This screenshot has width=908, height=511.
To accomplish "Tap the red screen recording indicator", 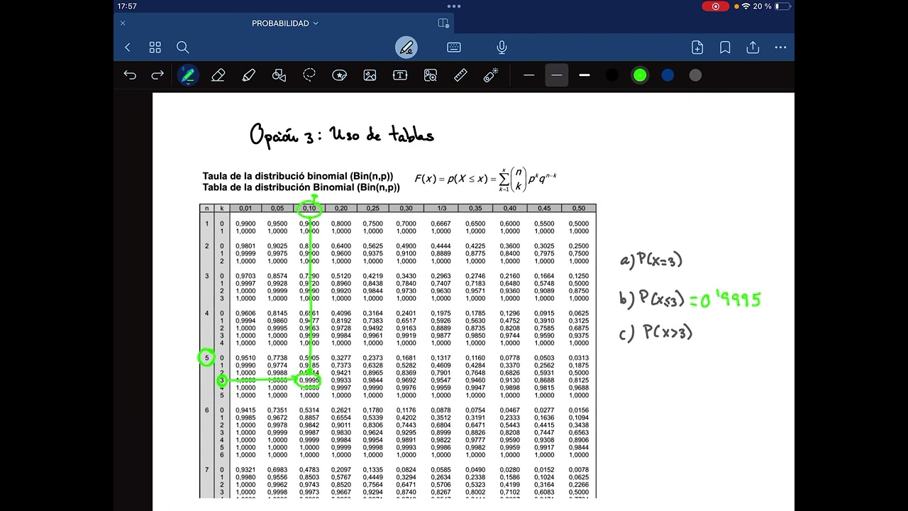I will [715, 6].
